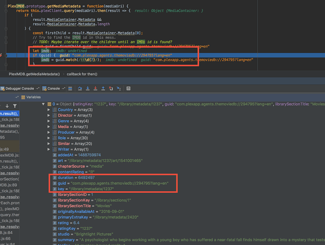Expand the Role array node
The width and height of the screenshot is (325, 245).
48,139
